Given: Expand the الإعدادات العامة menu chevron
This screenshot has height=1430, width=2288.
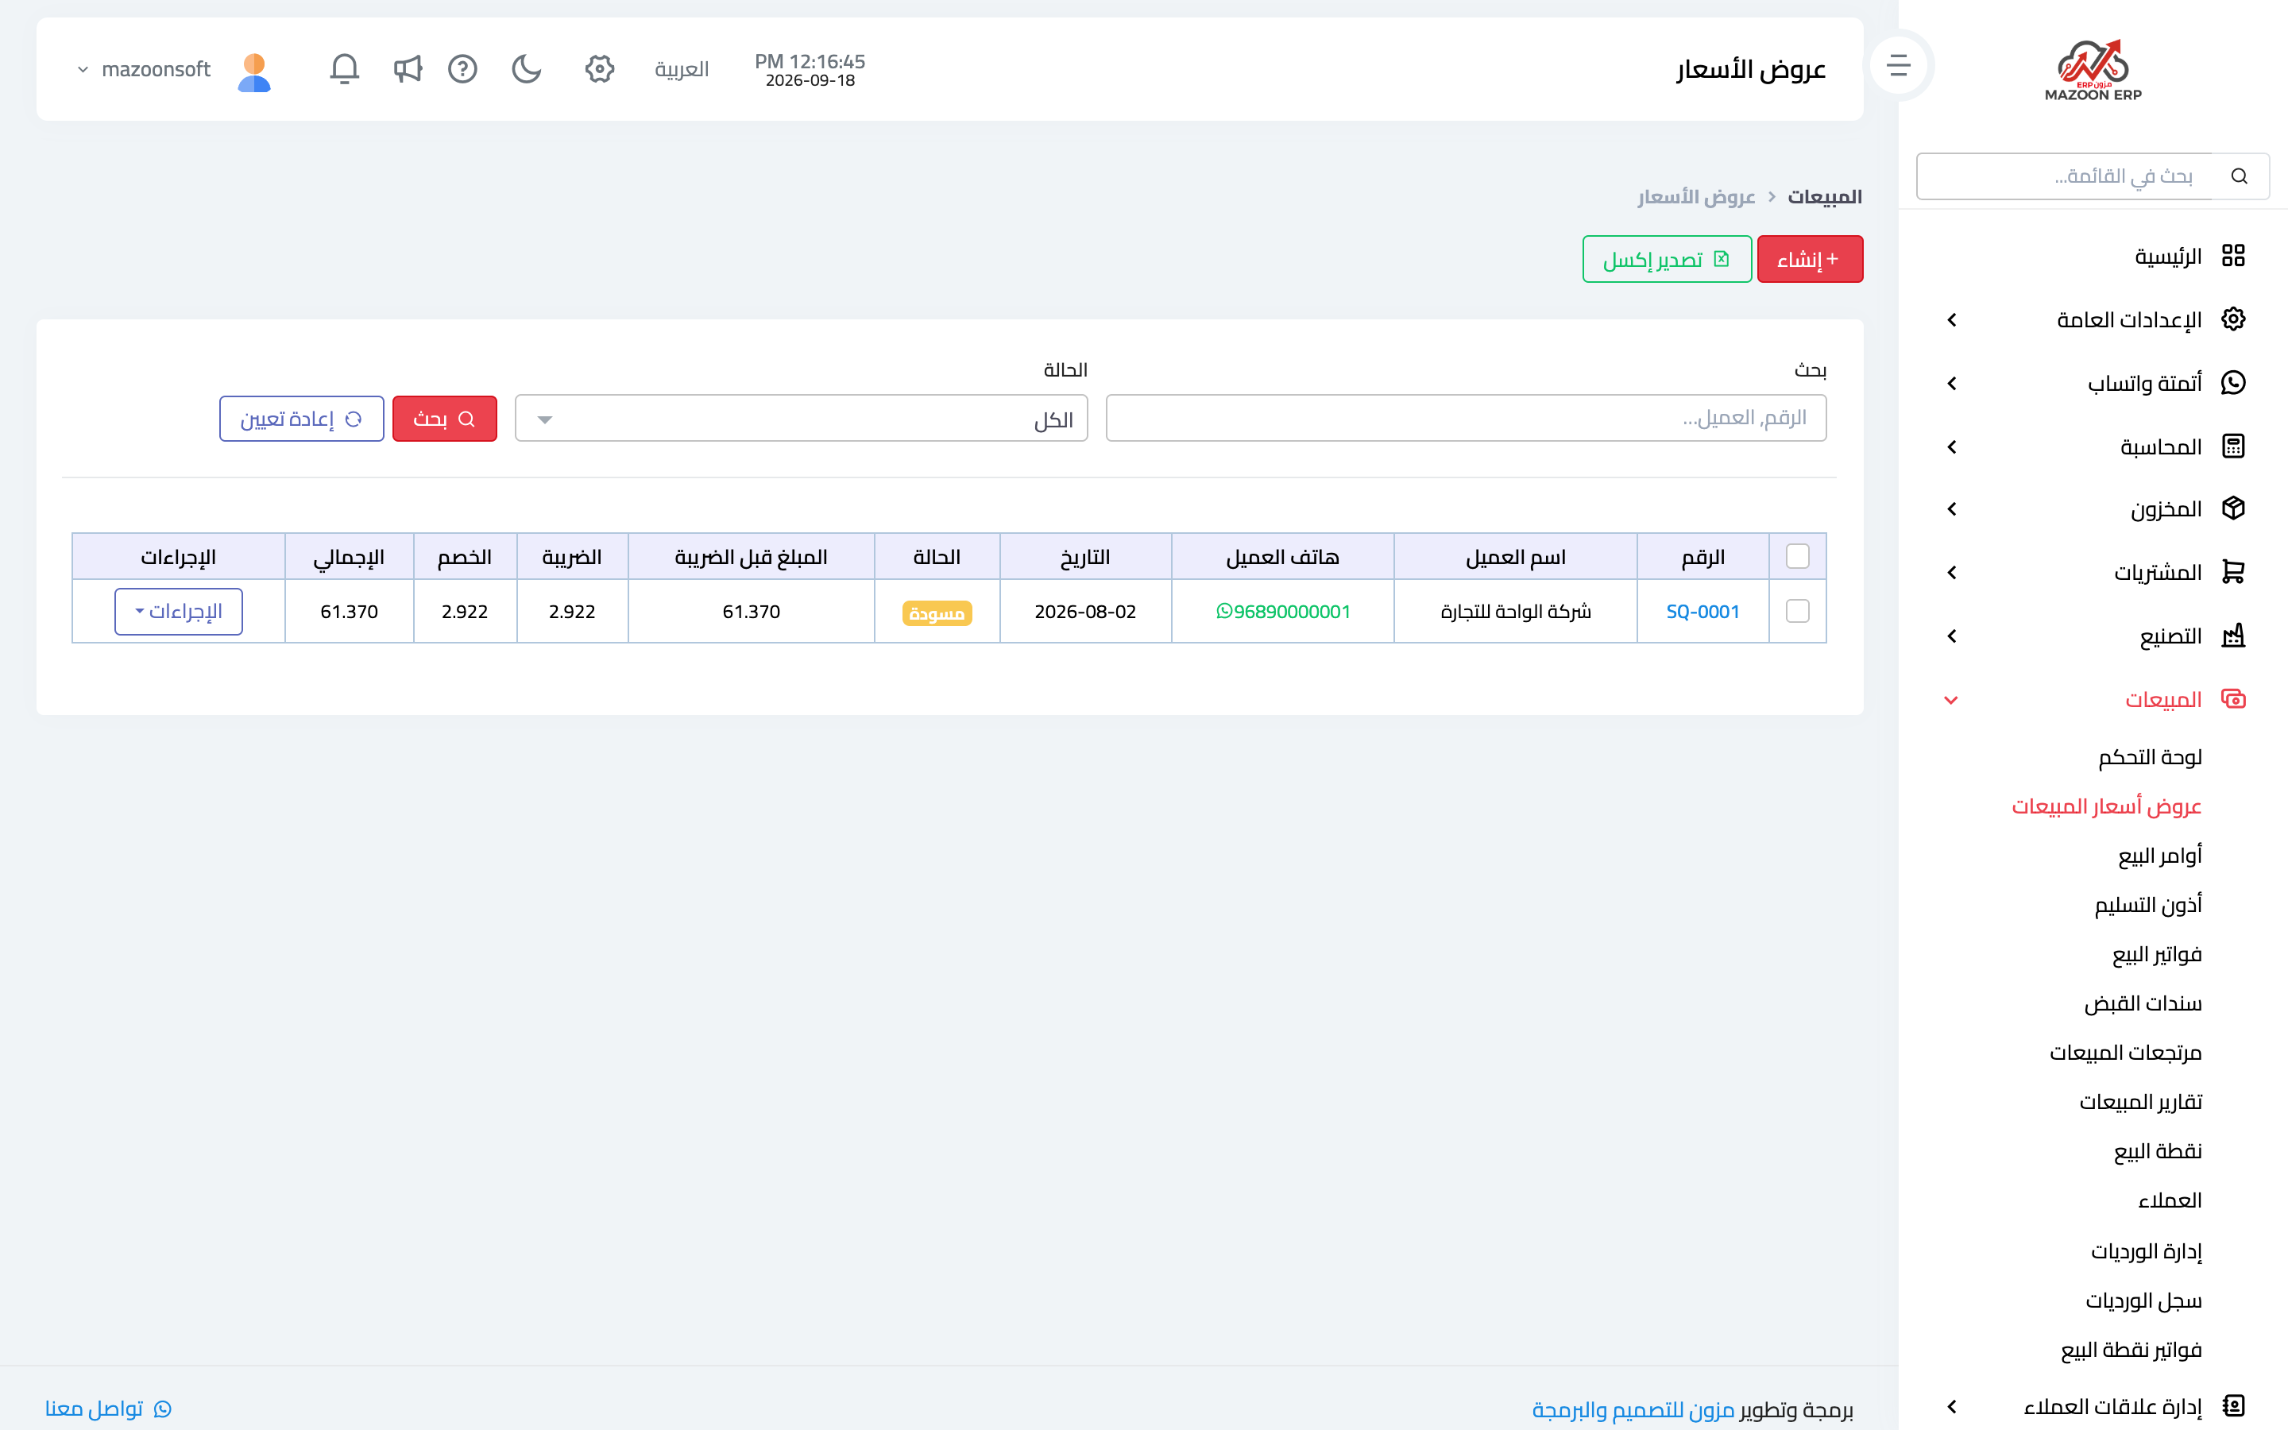Looking at the screenshot, I should pyautogui.click(x=1953, y=319).
